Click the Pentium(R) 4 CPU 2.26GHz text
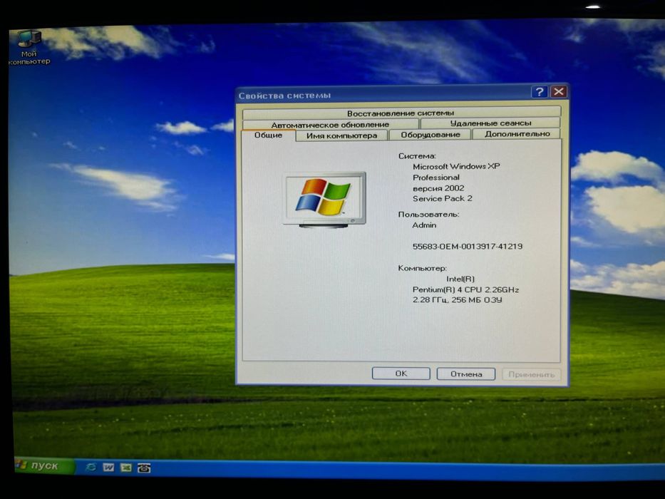Image resolution: width=665 pixels, height=499 pixels. tap(465, 289)
